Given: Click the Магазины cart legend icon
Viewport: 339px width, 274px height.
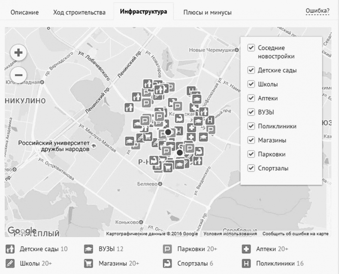Looking at the screenshot, I should click(x=88, y=263).
